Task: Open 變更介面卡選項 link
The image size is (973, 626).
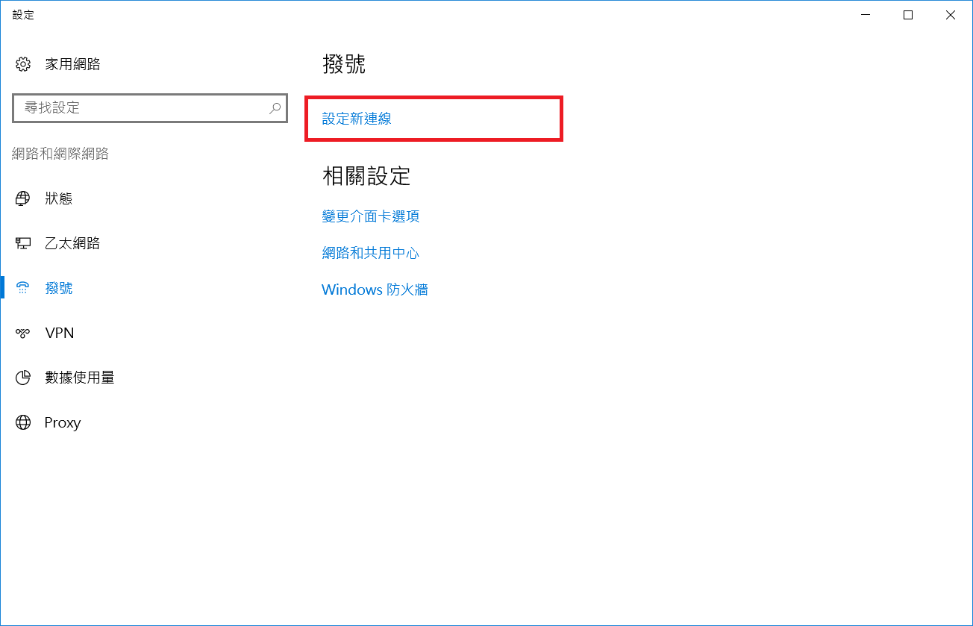Action: 371,216
